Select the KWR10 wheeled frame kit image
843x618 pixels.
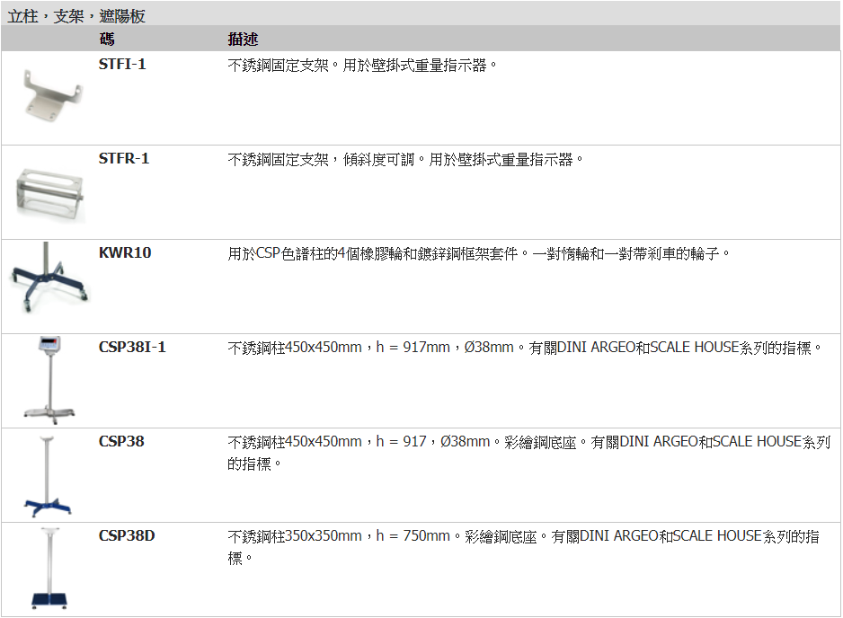[49, 277]
